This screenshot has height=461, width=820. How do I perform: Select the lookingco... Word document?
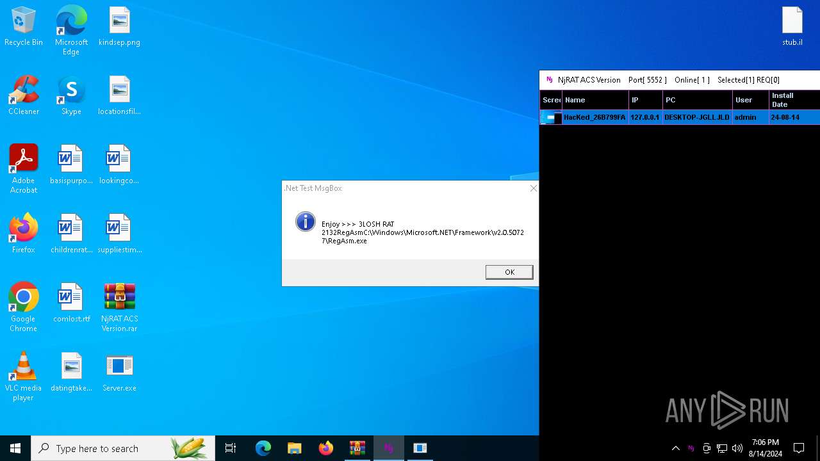coord(119,165)
